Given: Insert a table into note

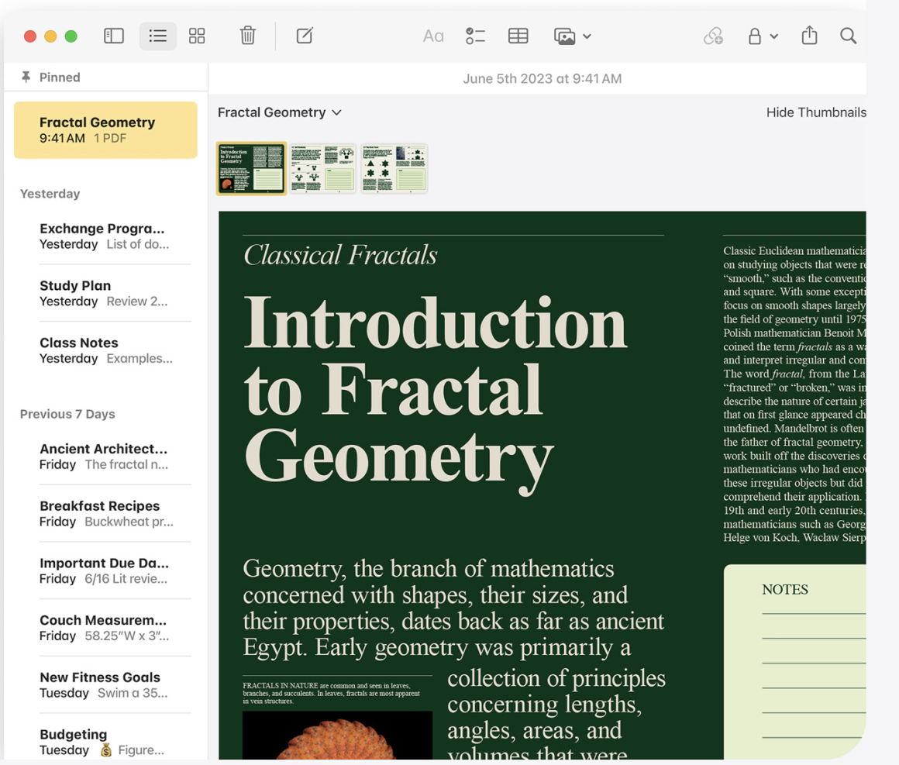Looking at the screenshot, I should point(518,36).
